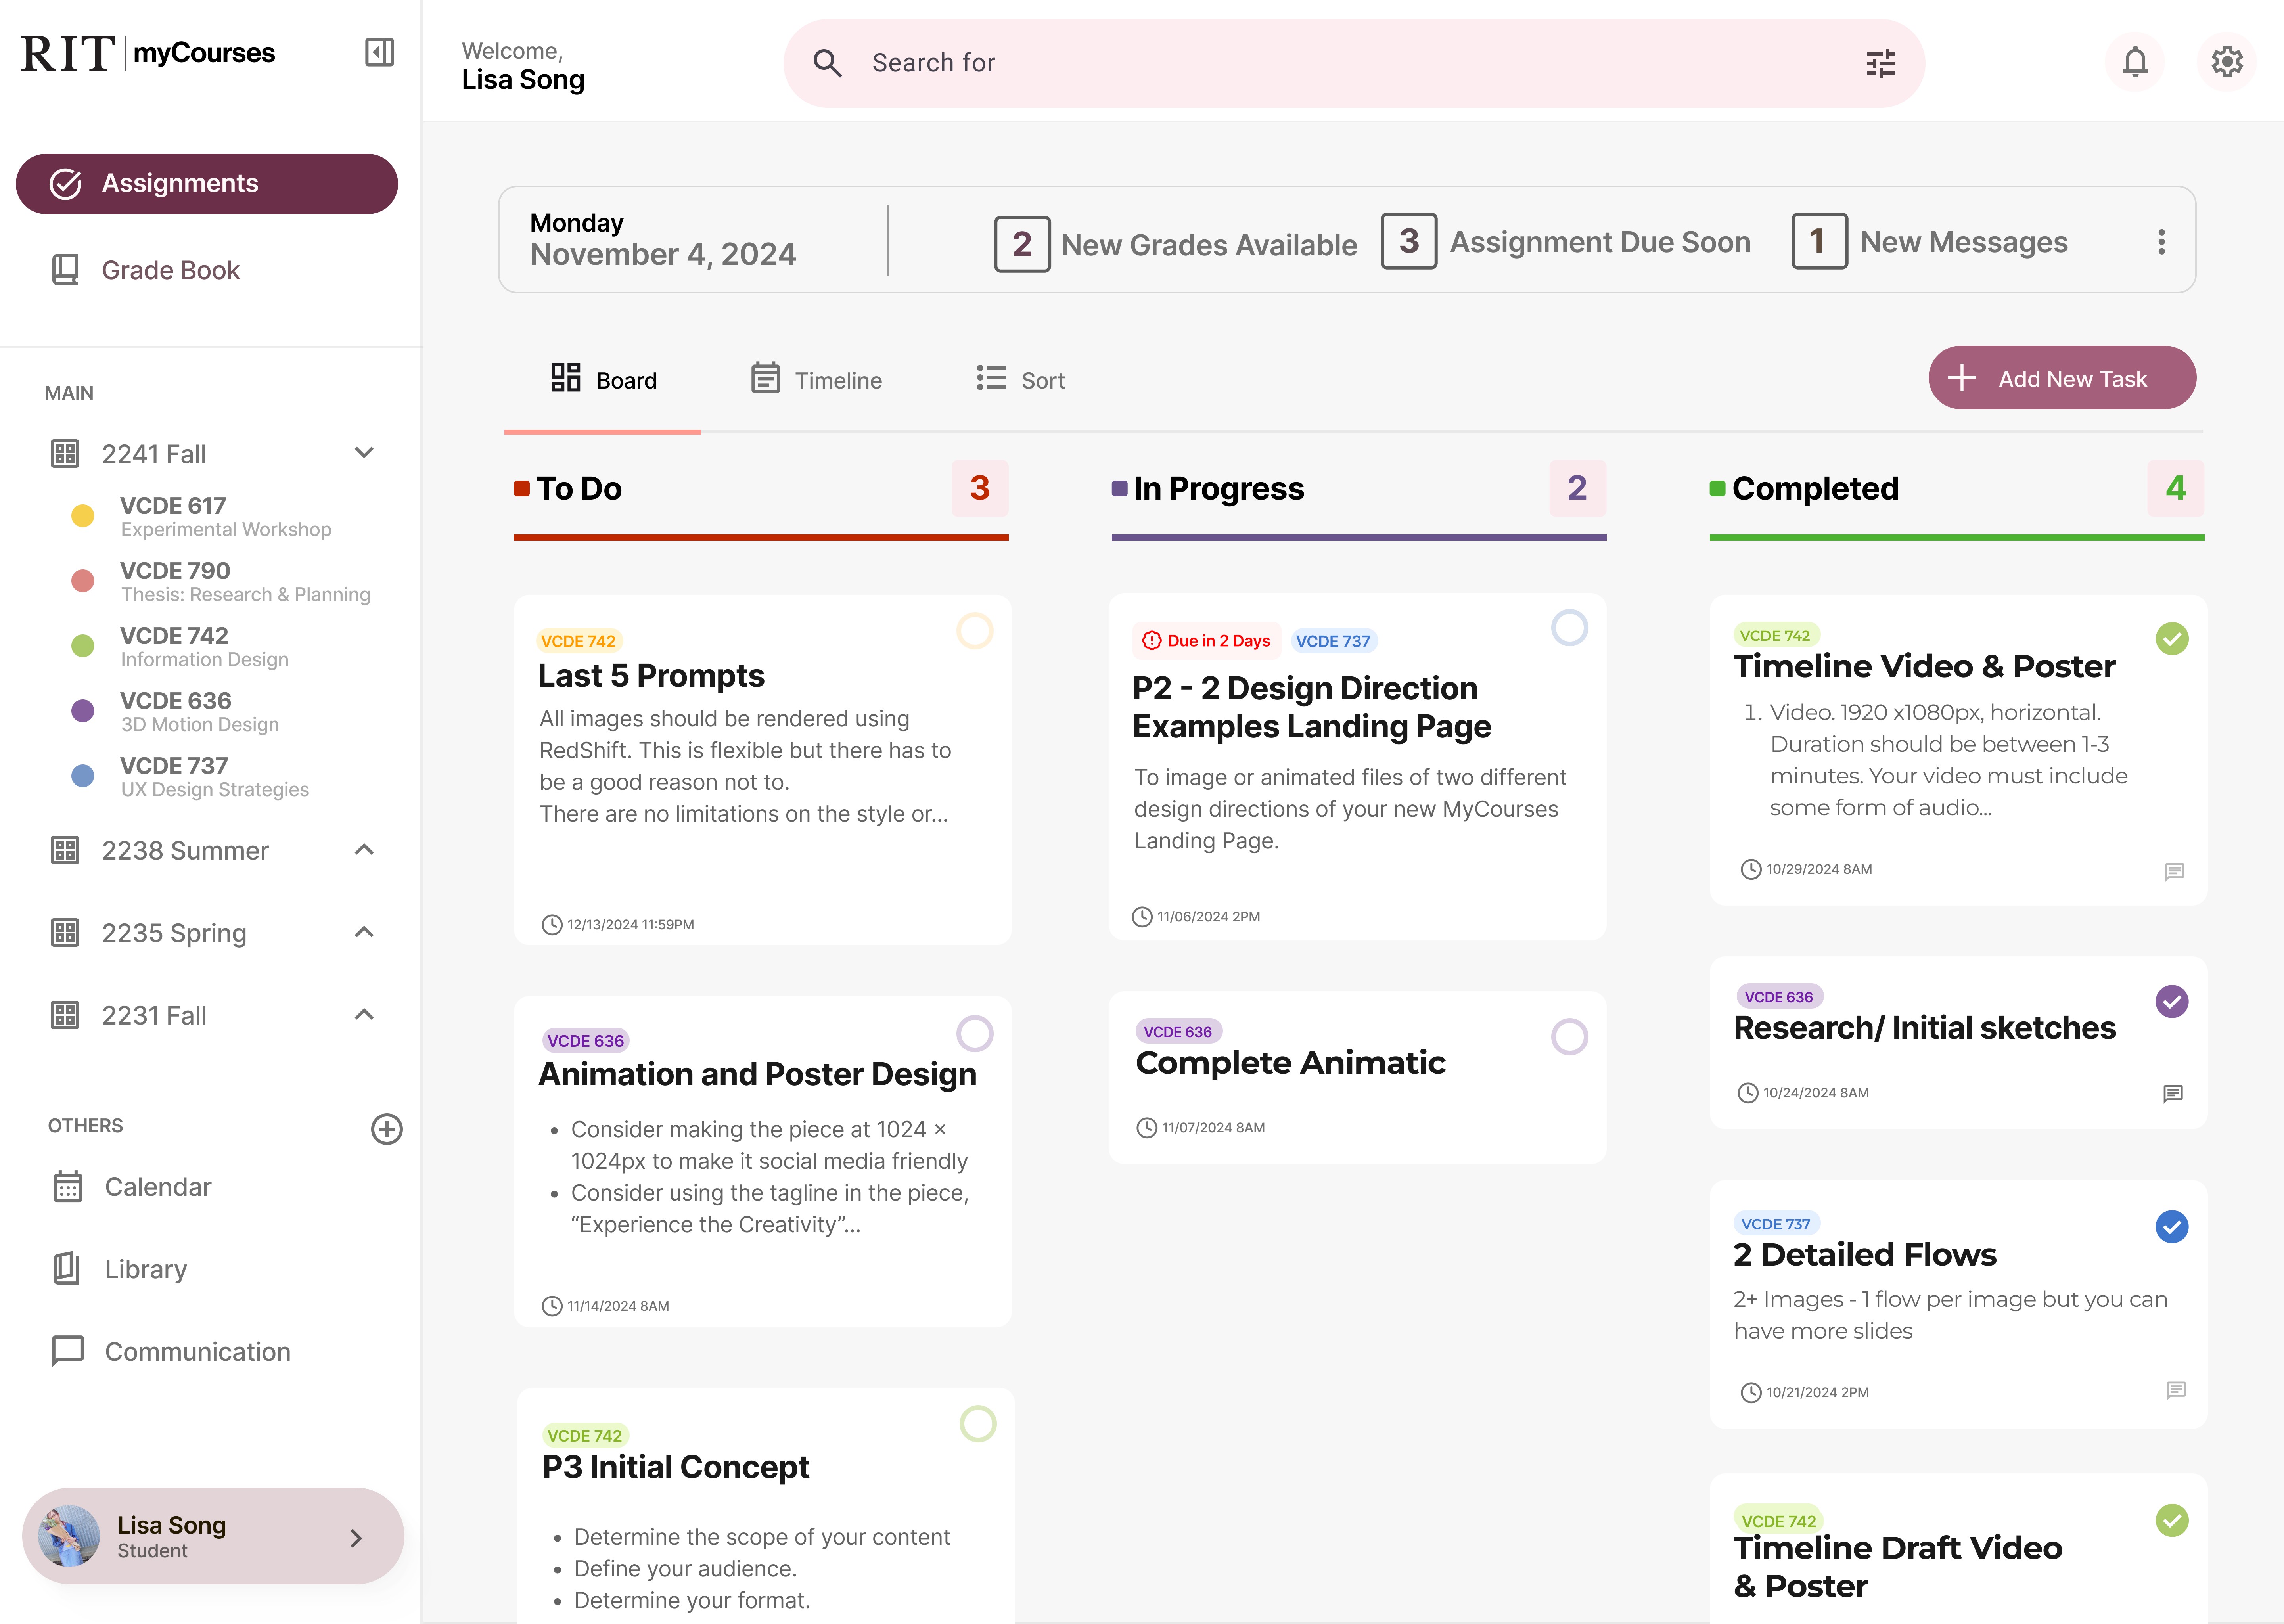Switch to Timeline view tab

[x=816, y=380]
